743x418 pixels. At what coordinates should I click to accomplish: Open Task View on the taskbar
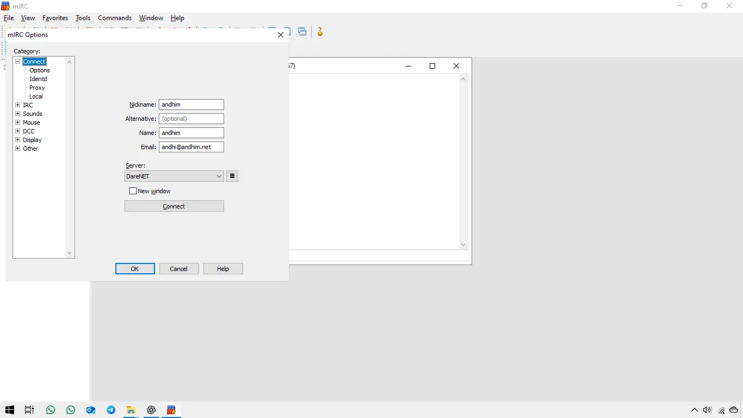coord(29,410)
